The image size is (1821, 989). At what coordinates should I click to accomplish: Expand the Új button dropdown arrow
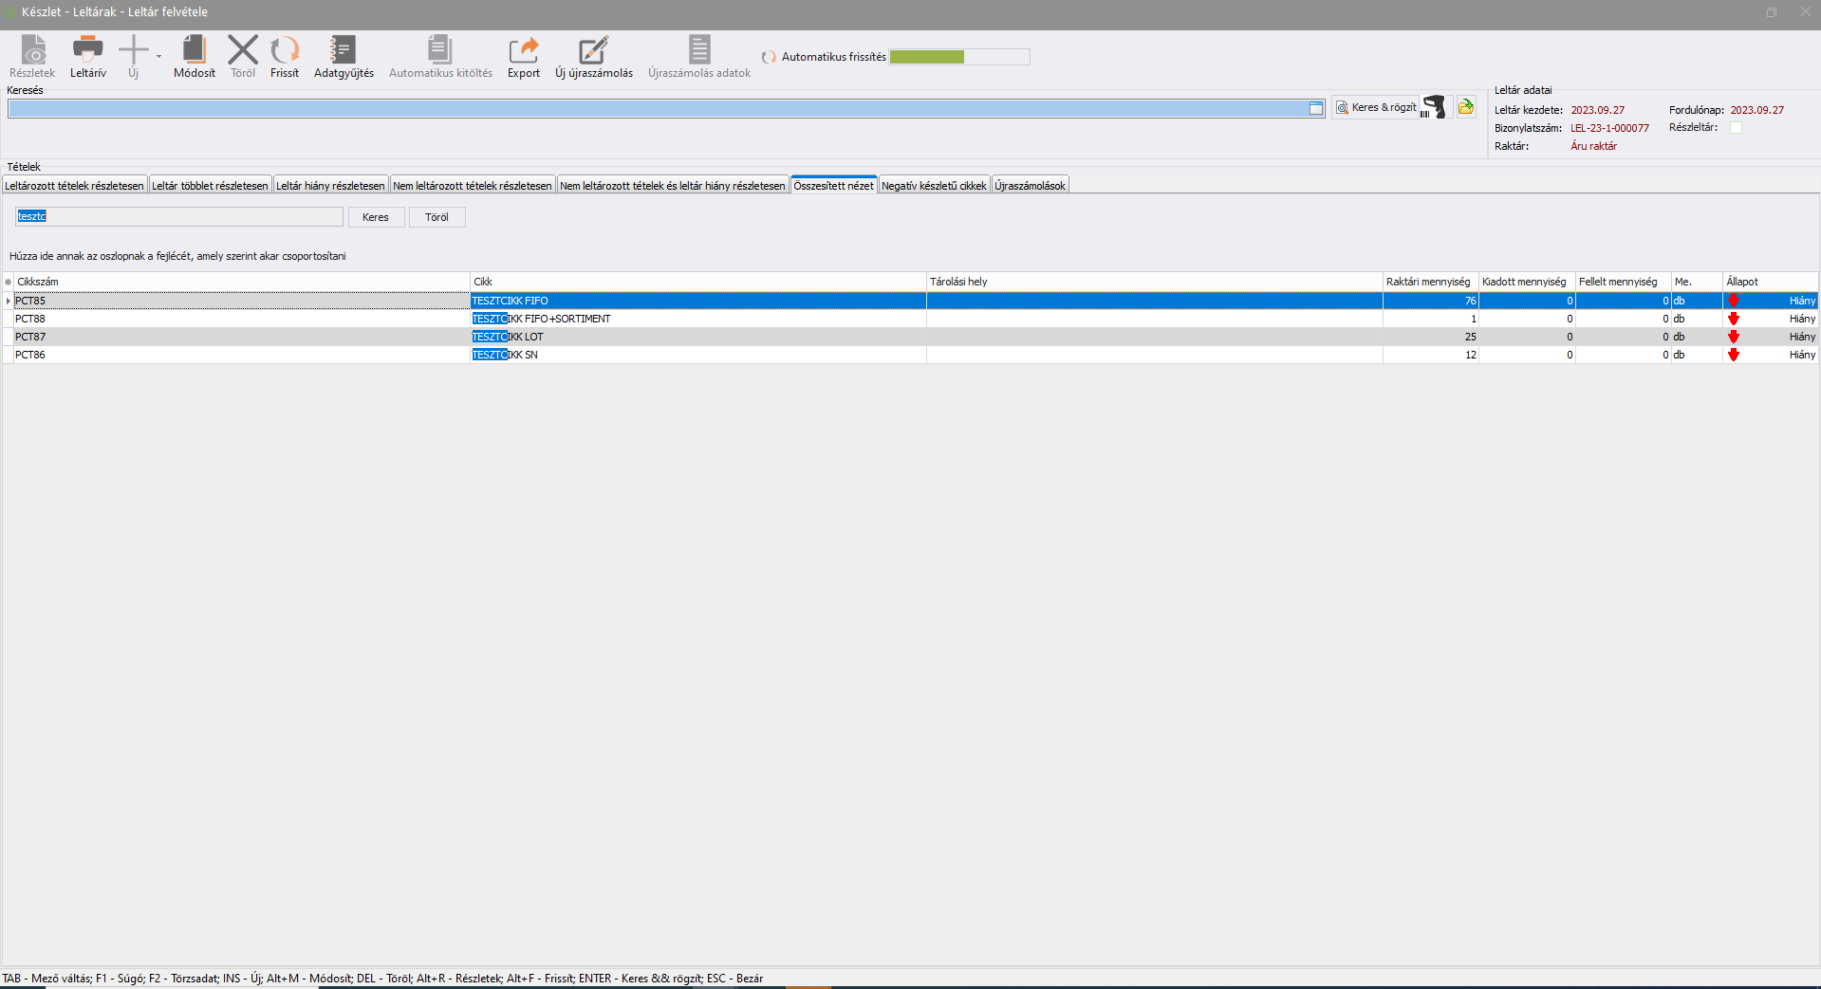[158, 56]
